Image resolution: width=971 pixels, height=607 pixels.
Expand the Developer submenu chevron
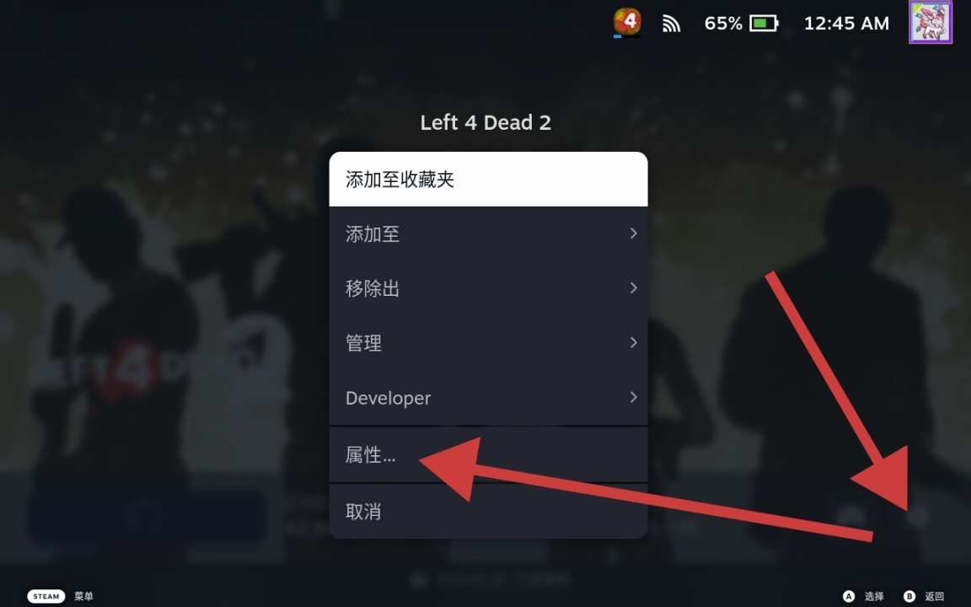coord(633,396)
